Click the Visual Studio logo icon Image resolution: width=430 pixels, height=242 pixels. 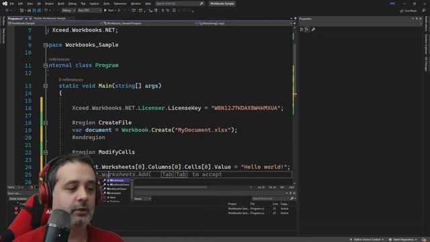coord(5,3)
